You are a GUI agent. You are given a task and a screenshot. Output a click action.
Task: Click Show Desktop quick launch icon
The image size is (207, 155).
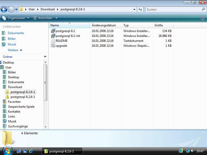coord(19,151)
